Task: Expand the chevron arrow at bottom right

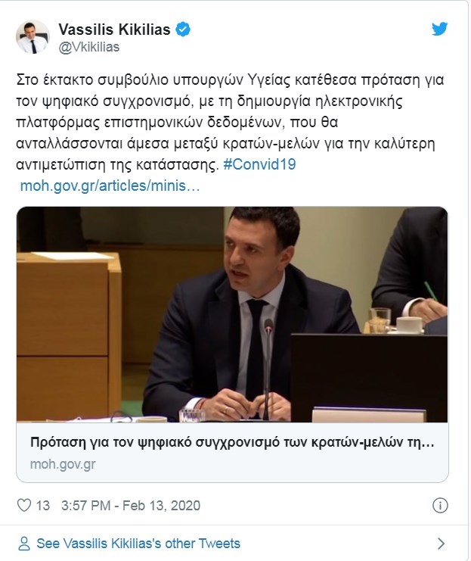Action: click(x=442, y=544)
